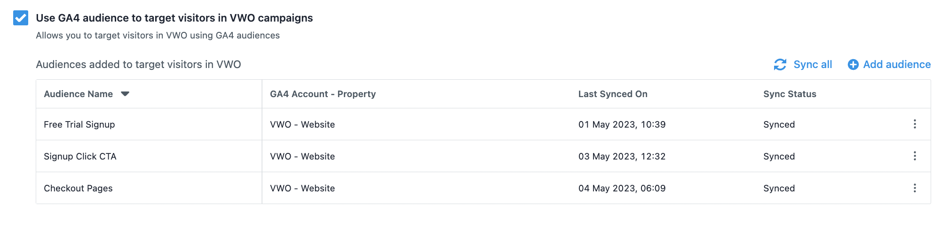Click the Add audience plus icon
Image resolution: width=949 pixels, height=228 pixels.
(x=853, y=65)
